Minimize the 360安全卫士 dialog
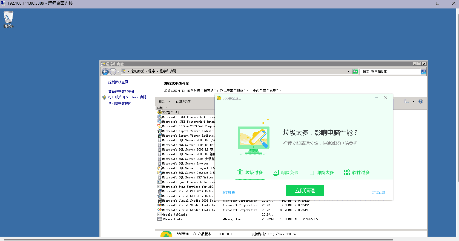 pyautogui.click(x=376, y=98)
